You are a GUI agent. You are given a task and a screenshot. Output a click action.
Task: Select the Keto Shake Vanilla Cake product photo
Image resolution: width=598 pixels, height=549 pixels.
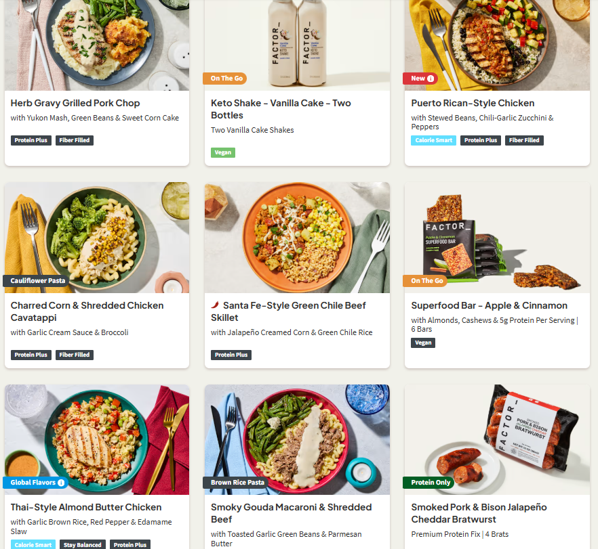pos(297,45)
